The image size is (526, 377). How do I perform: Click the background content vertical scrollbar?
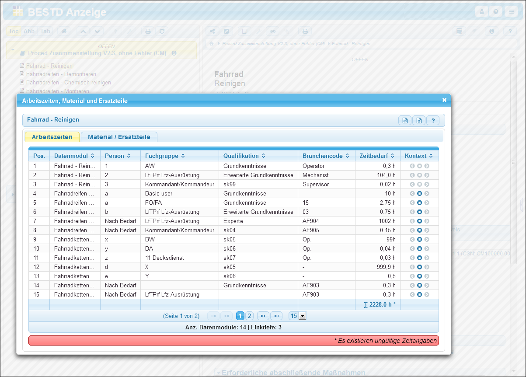point(513,162)
